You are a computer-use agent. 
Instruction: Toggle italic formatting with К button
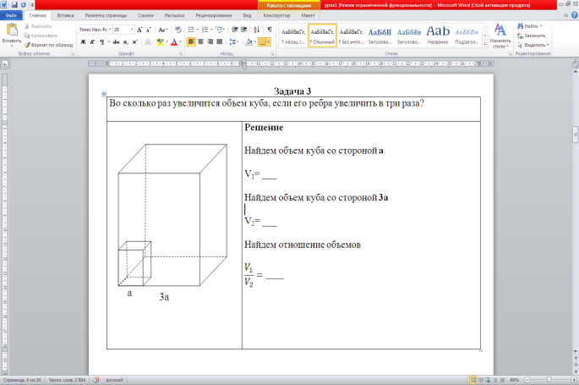(93, 41)
